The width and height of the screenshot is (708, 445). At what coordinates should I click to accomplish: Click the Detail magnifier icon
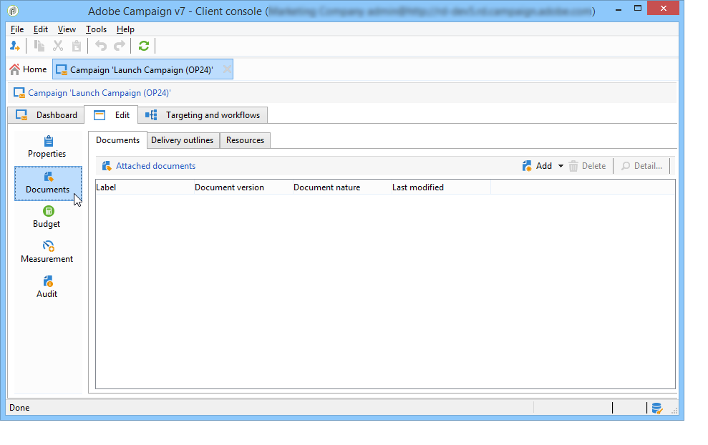(x=626, y=166)
